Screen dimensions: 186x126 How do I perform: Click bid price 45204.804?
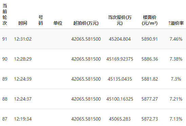[x=120, y=39]
